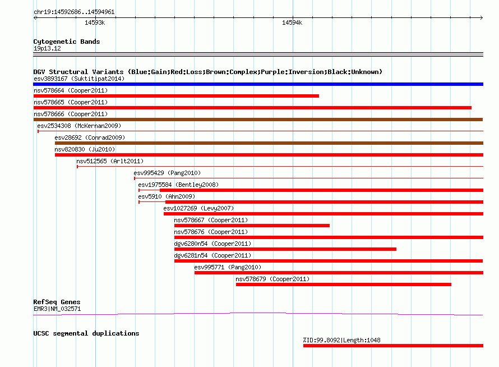Click the brown esv28692 complex bar
This screenshot has height=367, width=499.
[269, 143]
